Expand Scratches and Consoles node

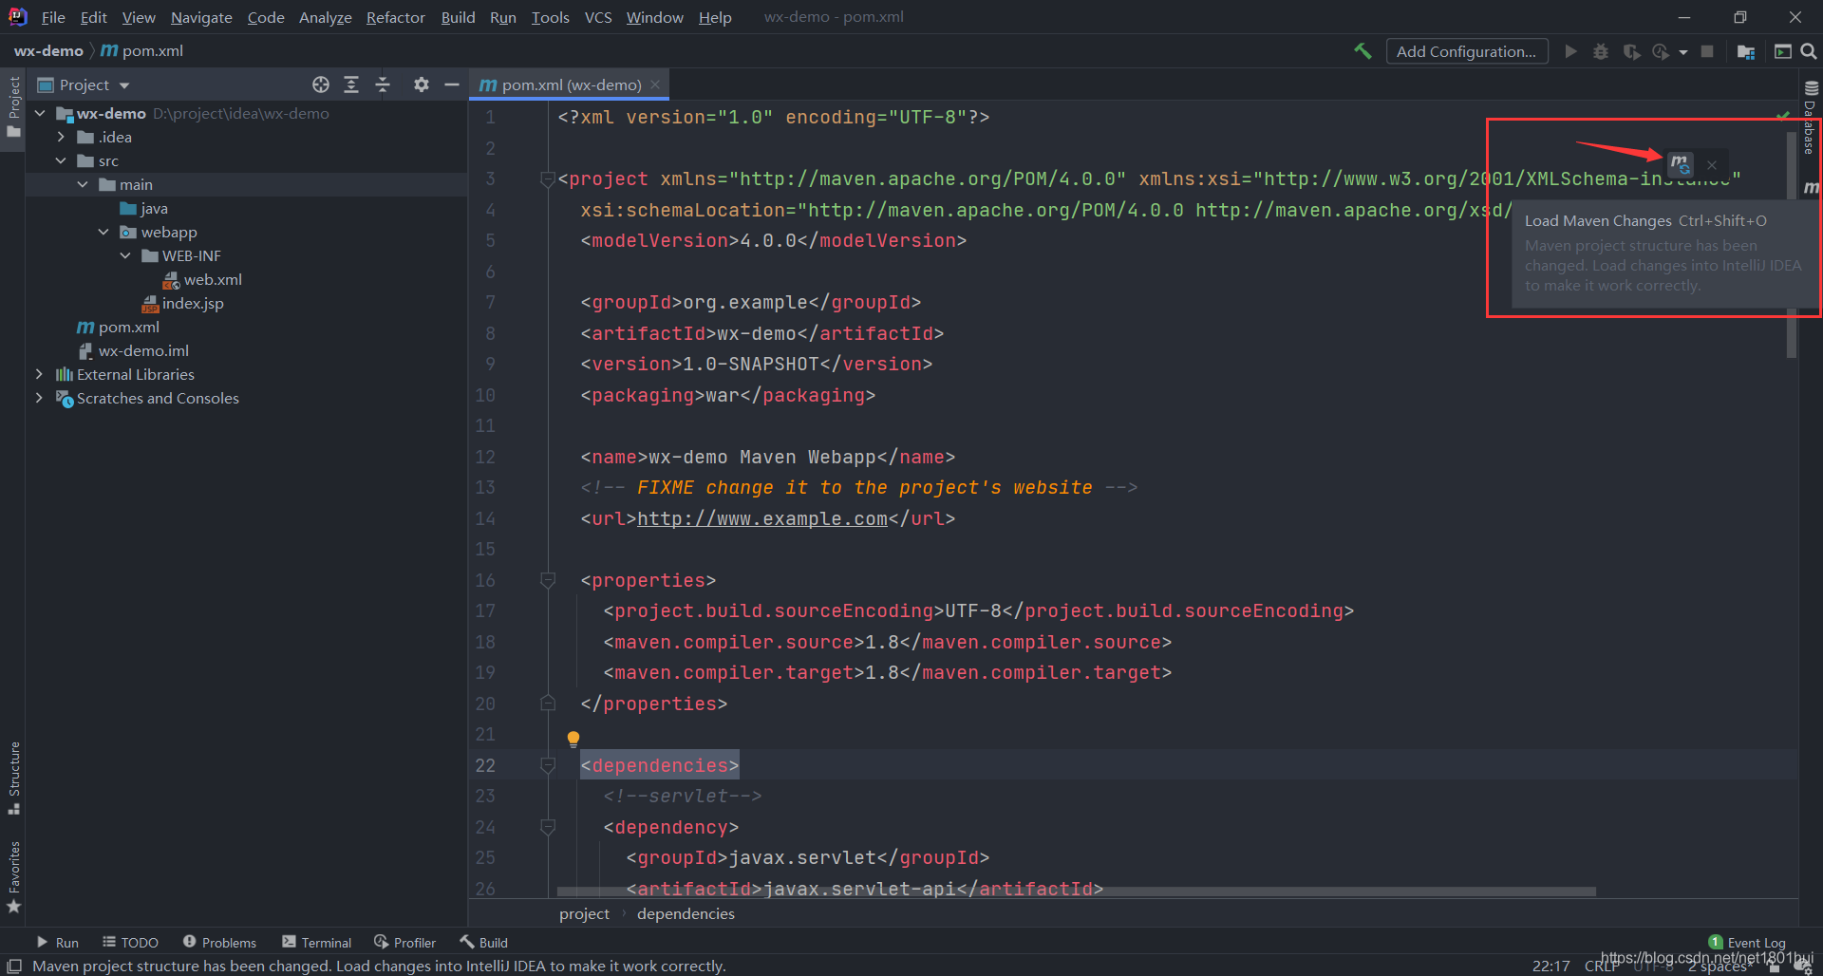pos(39,398)
